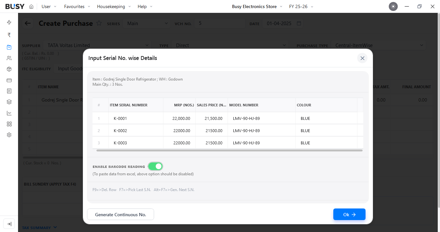Viewport: 440px width, 232px height.
Task: Open Busy Electronics Store company dropdown
Action: coord(257,6)
